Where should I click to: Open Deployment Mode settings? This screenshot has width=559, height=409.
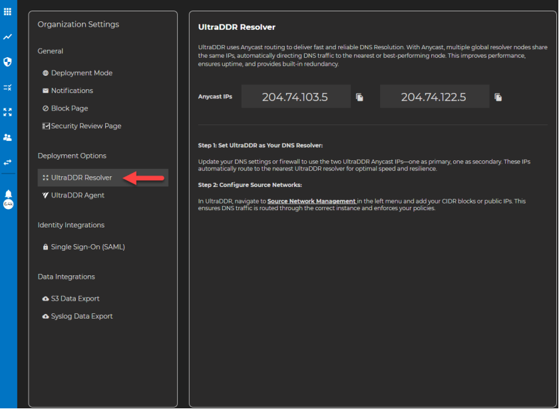tap(81, 73)
